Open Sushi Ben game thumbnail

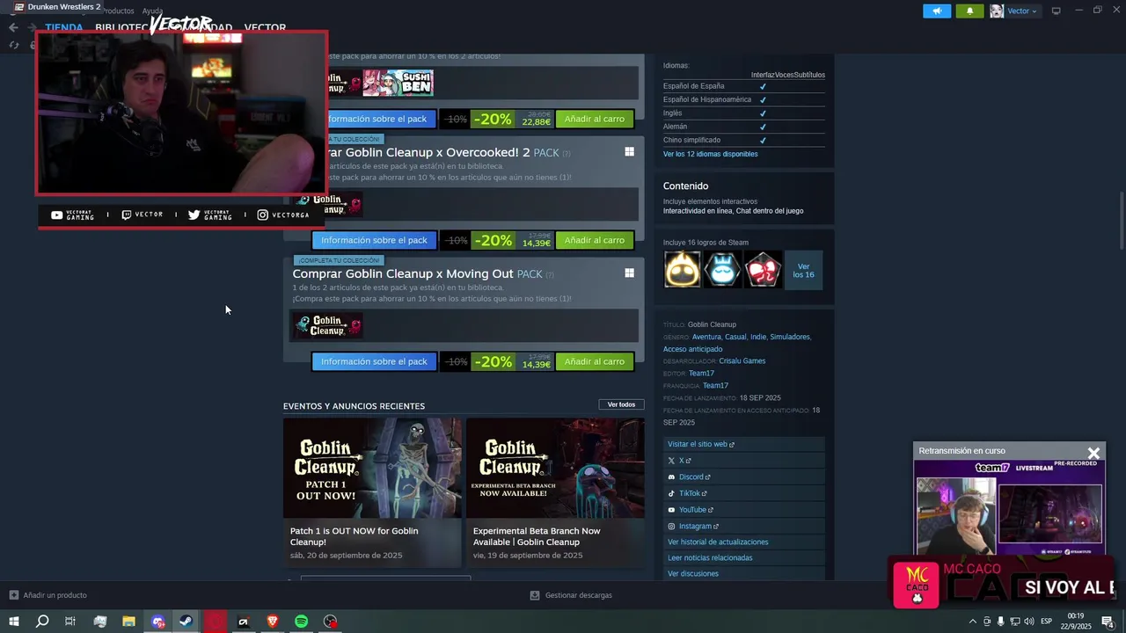(x=398, y=83)
